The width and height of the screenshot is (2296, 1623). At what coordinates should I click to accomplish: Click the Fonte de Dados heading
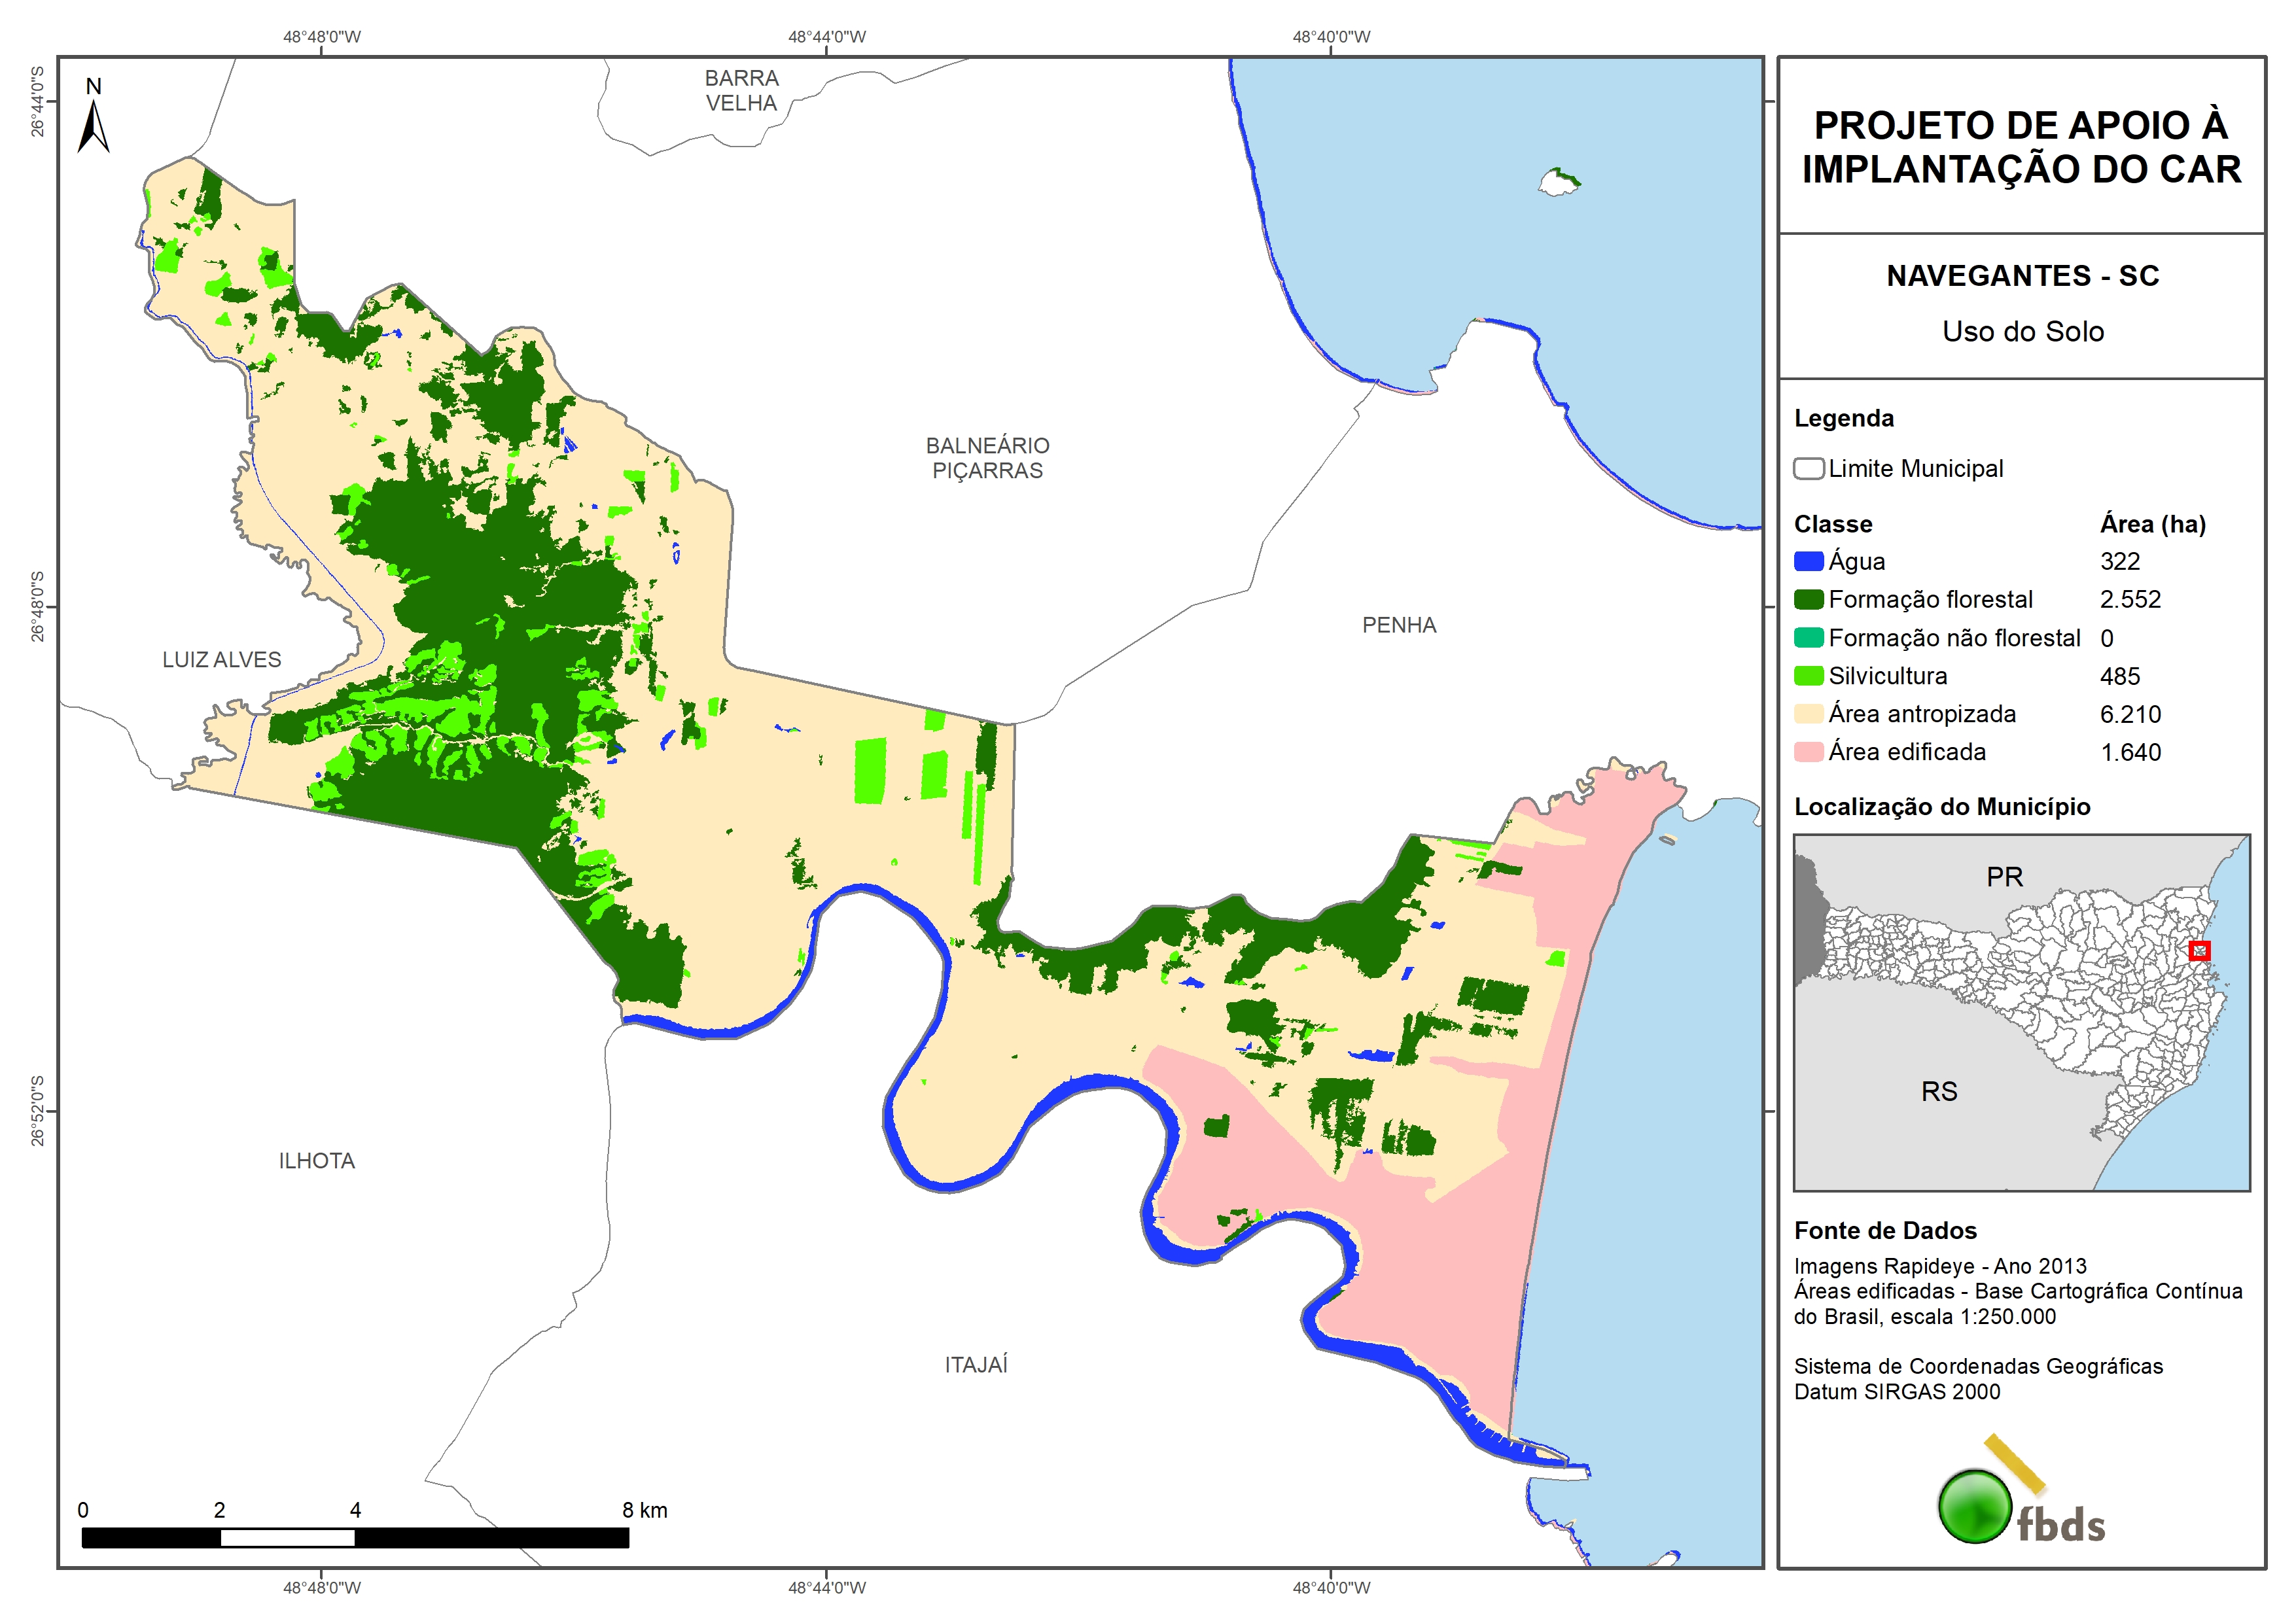[x=1885, y=1231]
